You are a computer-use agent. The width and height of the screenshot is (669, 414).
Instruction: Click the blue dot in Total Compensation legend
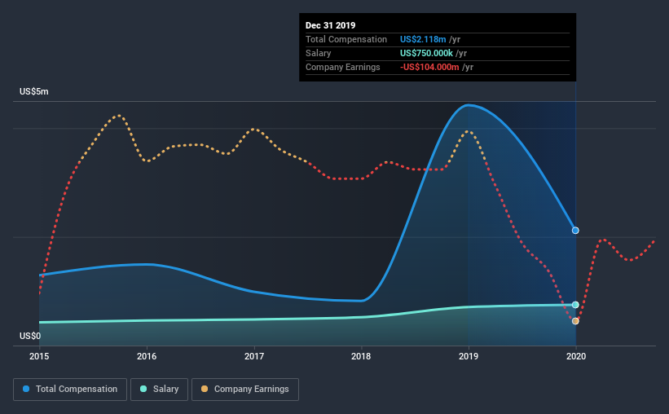26,389
